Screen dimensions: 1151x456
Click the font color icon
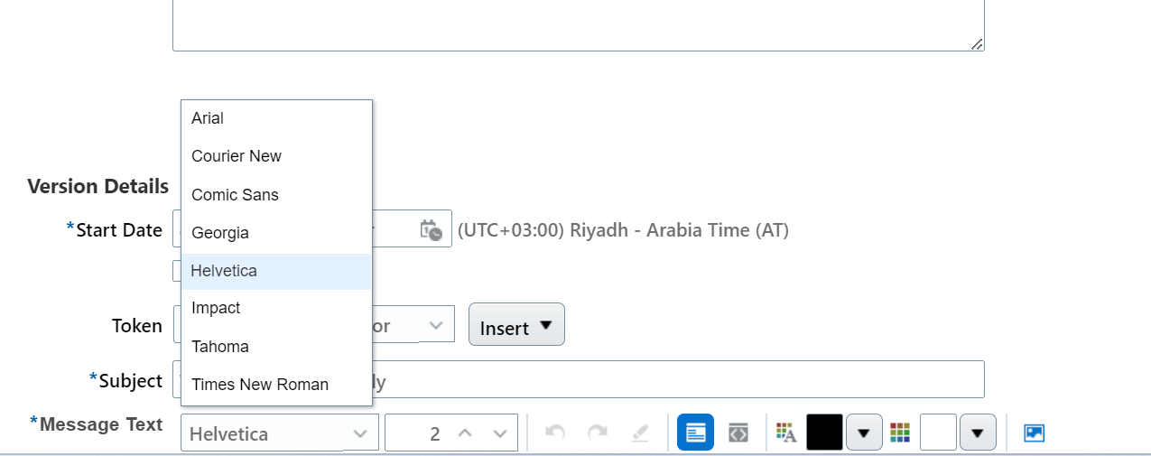pyautogui.click(x=785, y=433)
